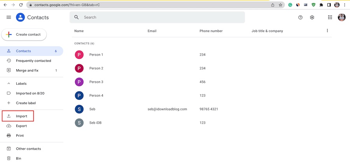Reload the page in the browser
Image resolution: width=350 pixels, height=168 pixels.
pyautogui.click(x=21, y=5)
